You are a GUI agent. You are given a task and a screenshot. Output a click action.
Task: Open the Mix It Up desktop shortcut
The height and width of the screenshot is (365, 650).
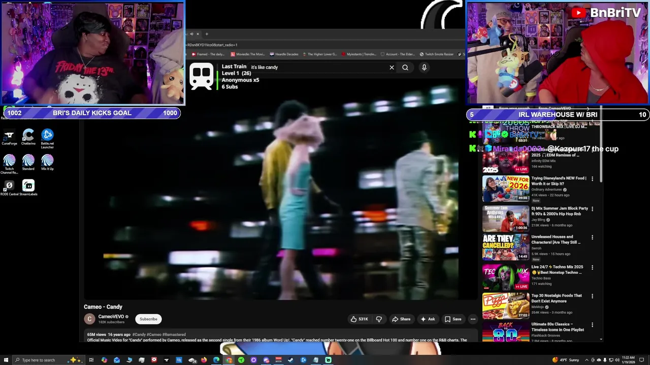pyautogui.click(x=47, y=163)
